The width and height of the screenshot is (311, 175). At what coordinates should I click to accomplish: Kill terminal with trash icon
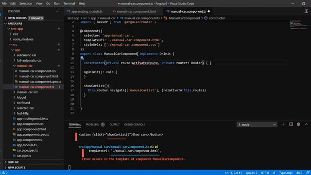pos(298,124)
